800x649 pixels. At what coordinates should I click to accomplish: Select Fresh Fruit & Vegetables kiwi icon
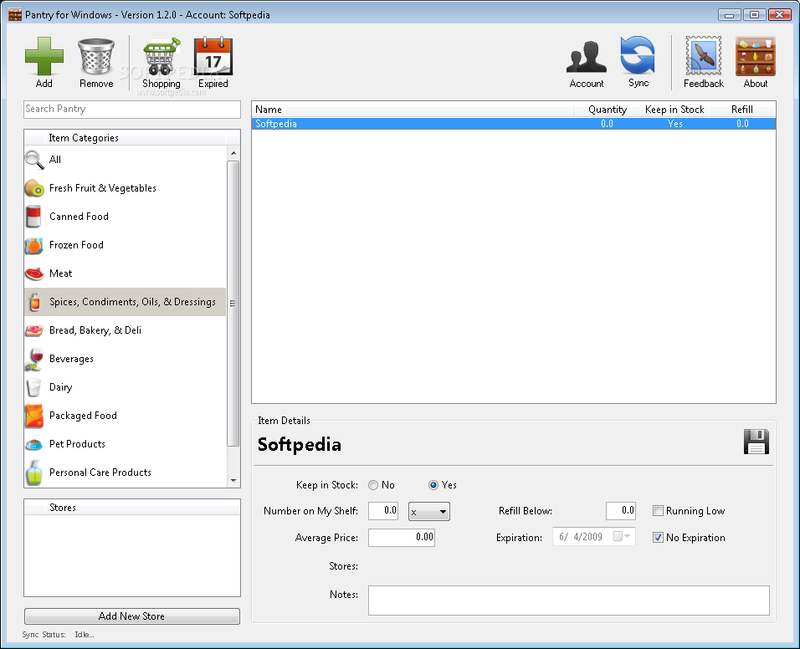pos(34,188)
